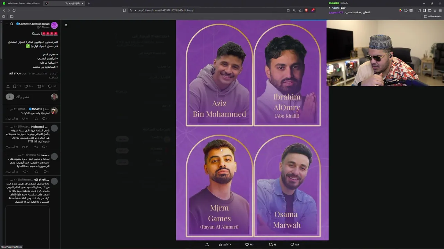444x249 pixels.
Task: Click the music note toolbar icon
Action: [x=419, y=10]
